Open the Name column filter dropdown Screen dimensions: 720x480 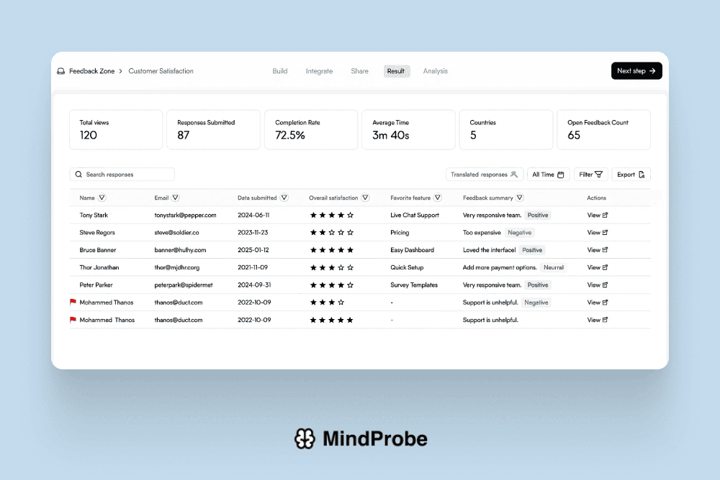tap(103, 198)
